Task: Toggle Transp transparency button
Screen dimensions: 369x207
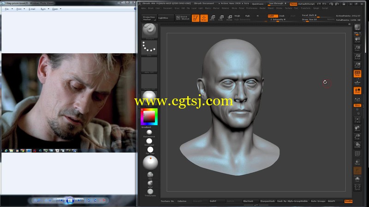Action: 357,162
